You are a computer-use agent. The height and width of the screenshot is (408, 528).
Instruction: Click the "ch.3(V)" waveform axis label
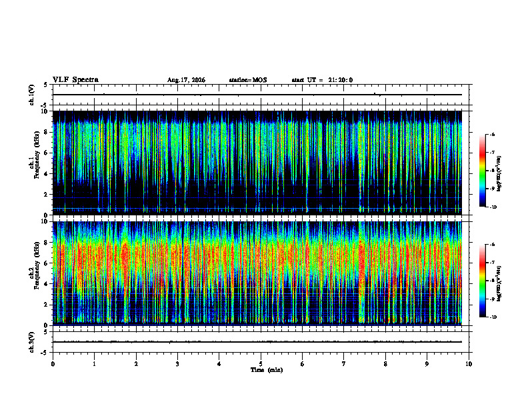[31, 342]
